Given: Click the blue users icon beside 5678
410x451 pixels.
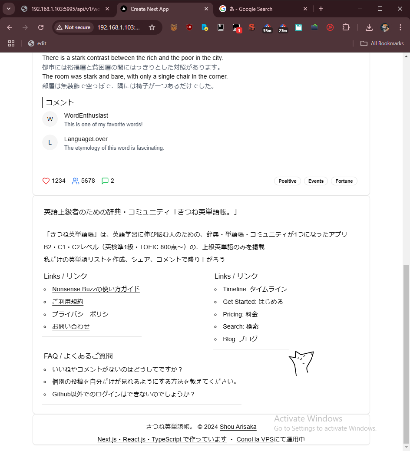Looking at the screenshot, I should point(76,181).
